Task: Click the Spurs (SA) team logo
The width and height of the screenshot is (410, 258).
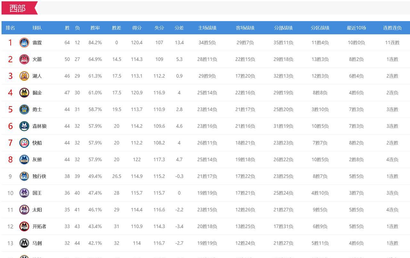Action: [24, 243]
